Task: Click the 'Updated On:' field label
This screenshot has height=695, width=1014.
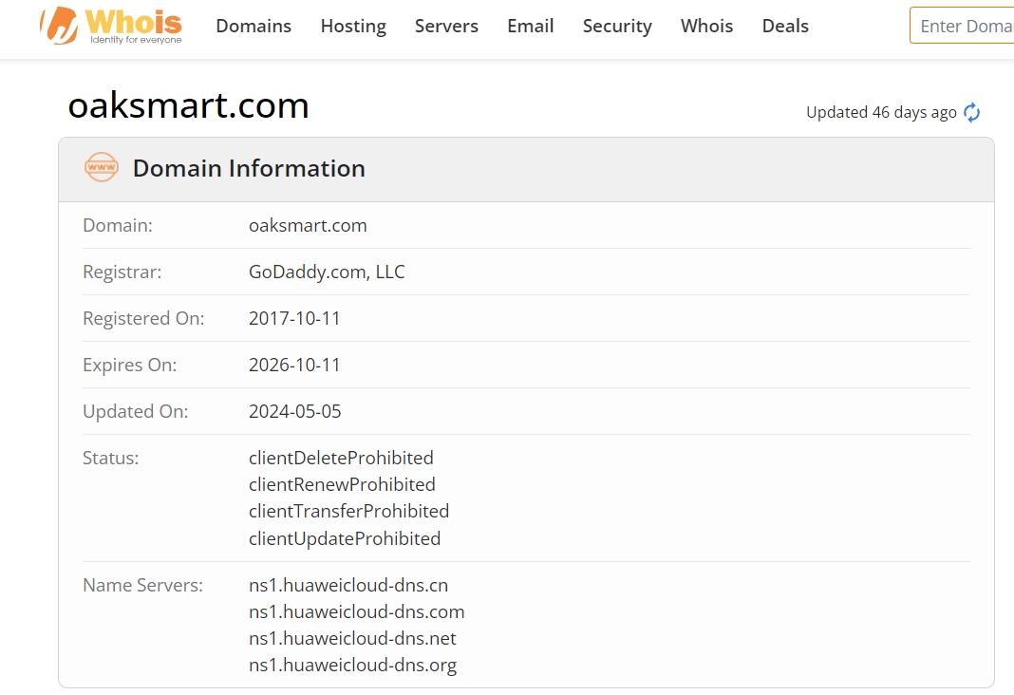Action: pyautogui.click(x=135, y=412)
